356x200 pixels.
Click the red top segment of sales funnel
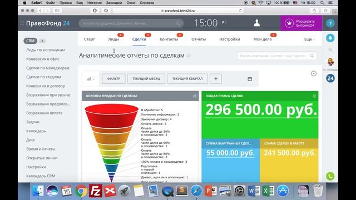point(111,116)
